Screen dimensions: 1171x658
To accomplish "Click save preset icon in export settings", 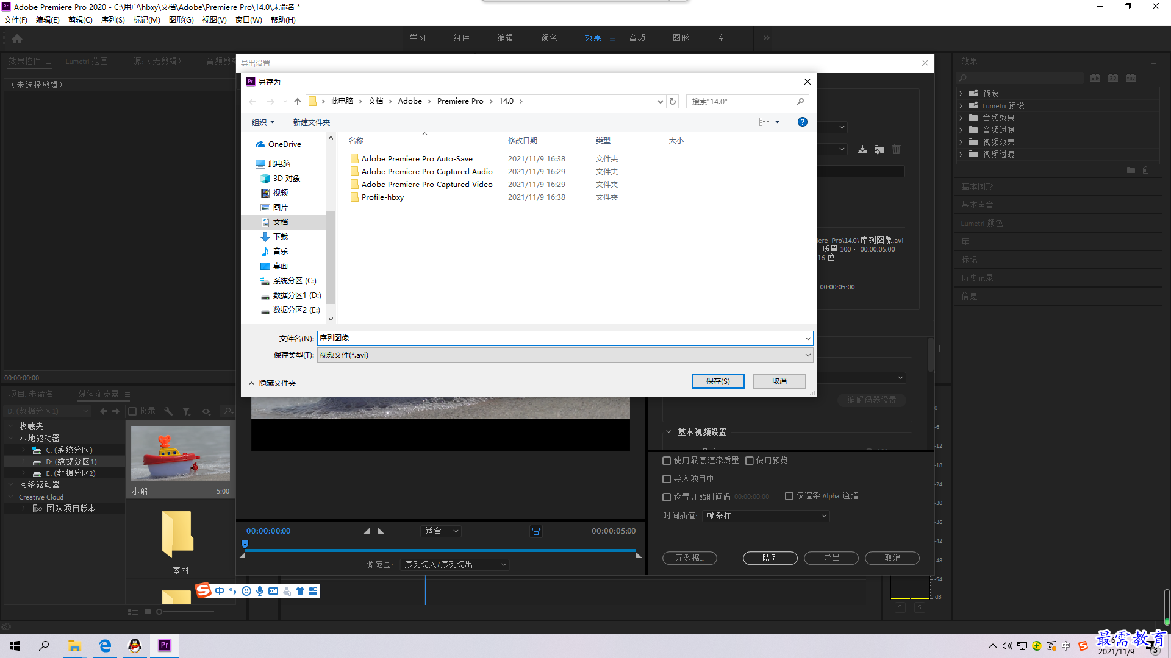I will click(862, 149).
